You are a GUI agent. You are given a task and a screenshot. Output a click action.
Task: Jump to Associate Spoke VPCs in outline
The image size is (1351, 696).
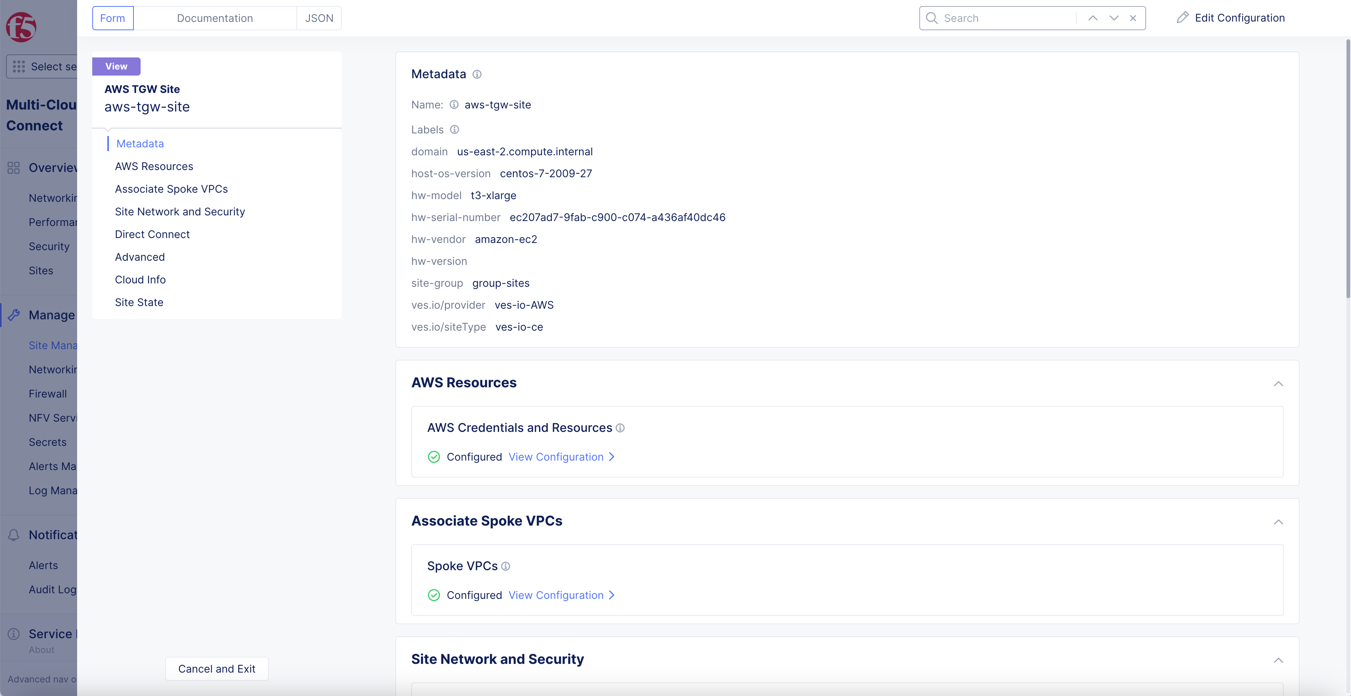[172, 189]
